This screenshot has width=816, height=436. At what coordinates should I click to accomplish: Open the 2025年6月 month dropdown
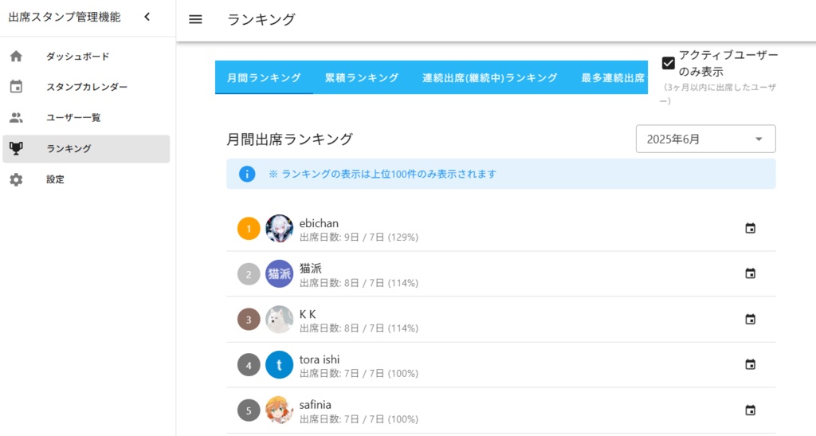[705, 139]
